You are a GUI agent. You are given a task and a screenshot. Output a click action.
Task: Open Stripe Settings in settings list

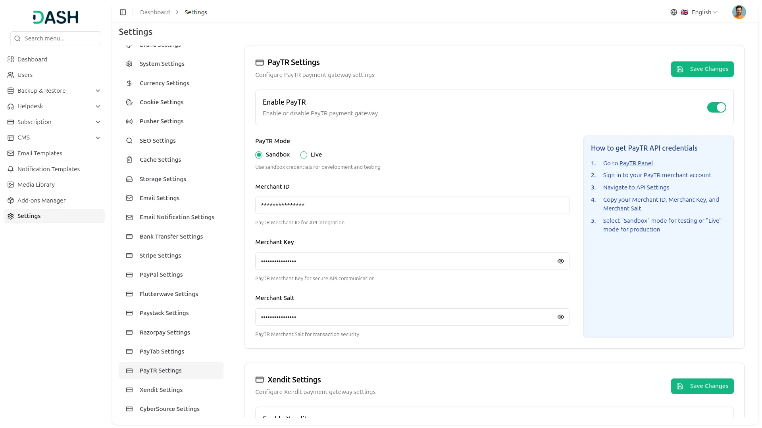160,256
